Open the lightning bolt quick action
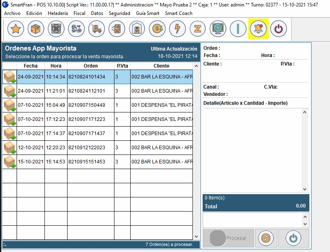Screen dimensions: 330x252 [x=177, y=29]
